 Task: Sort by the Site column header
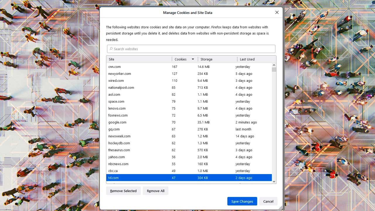(x=139, y=59)
